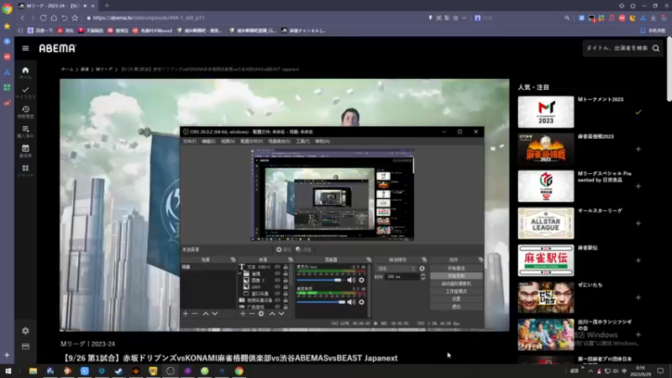Open OBS 编辑(E) menu

(x=208, y=141)
